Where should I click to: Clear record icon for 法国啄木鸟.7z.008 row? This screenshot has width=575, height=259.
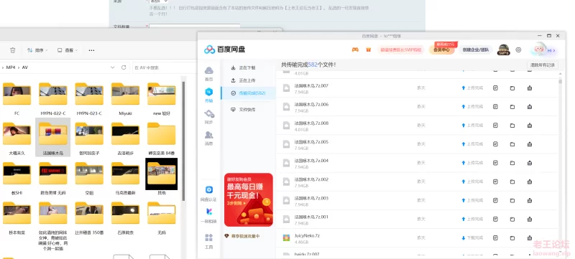(x=530, y=125)
